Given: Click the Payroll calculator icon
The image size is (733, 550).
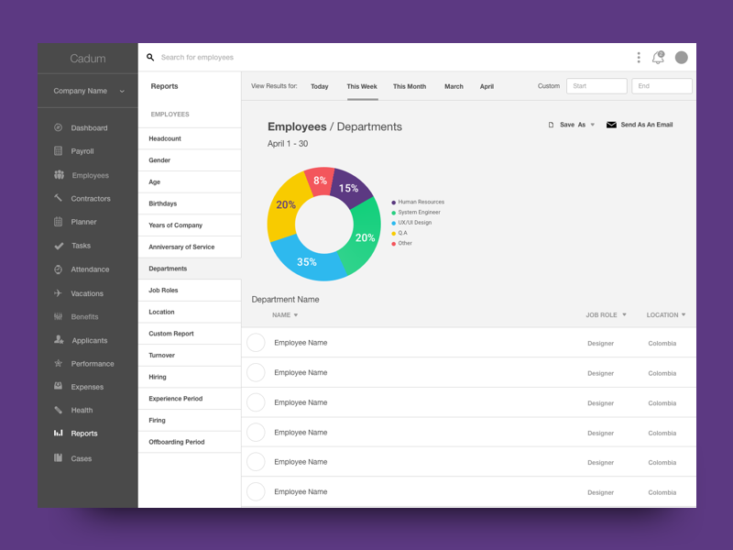Looking at the screenshot, I should [x=58, y=150].
